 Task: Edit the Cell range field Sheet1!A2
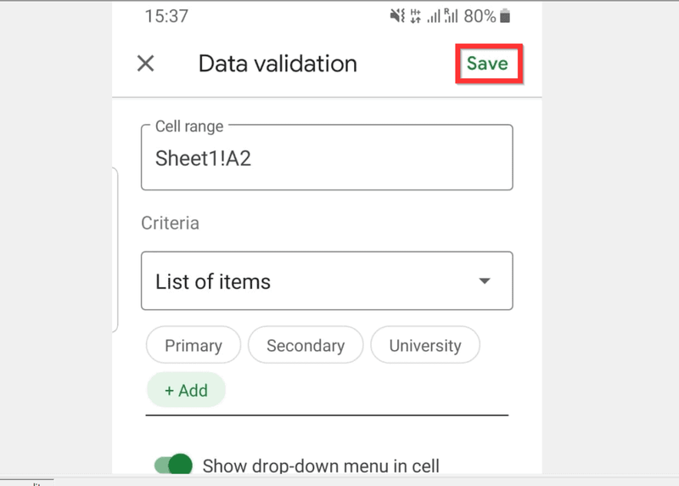coord(327,157)
